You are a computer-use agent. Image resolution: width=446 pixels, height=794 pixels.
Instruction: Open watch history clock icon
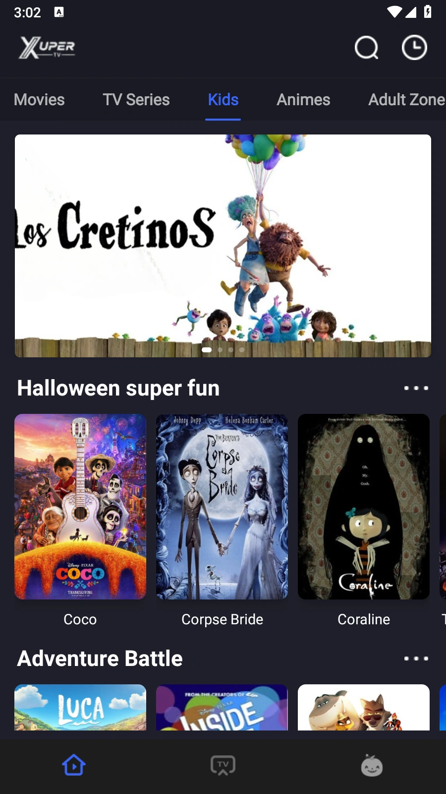(414, 48)
